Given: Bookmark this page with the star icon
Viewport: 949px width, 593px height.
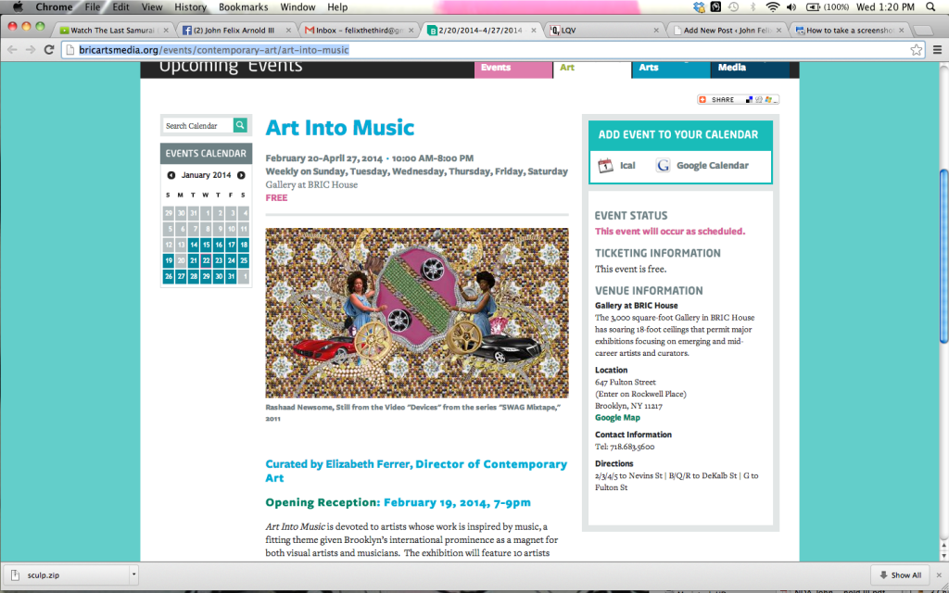Looking at the screenshot, I should coord(917,50).
